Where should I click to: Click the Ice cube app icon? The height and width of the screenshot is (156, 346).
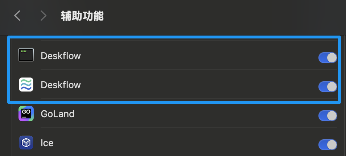[26, 143]
